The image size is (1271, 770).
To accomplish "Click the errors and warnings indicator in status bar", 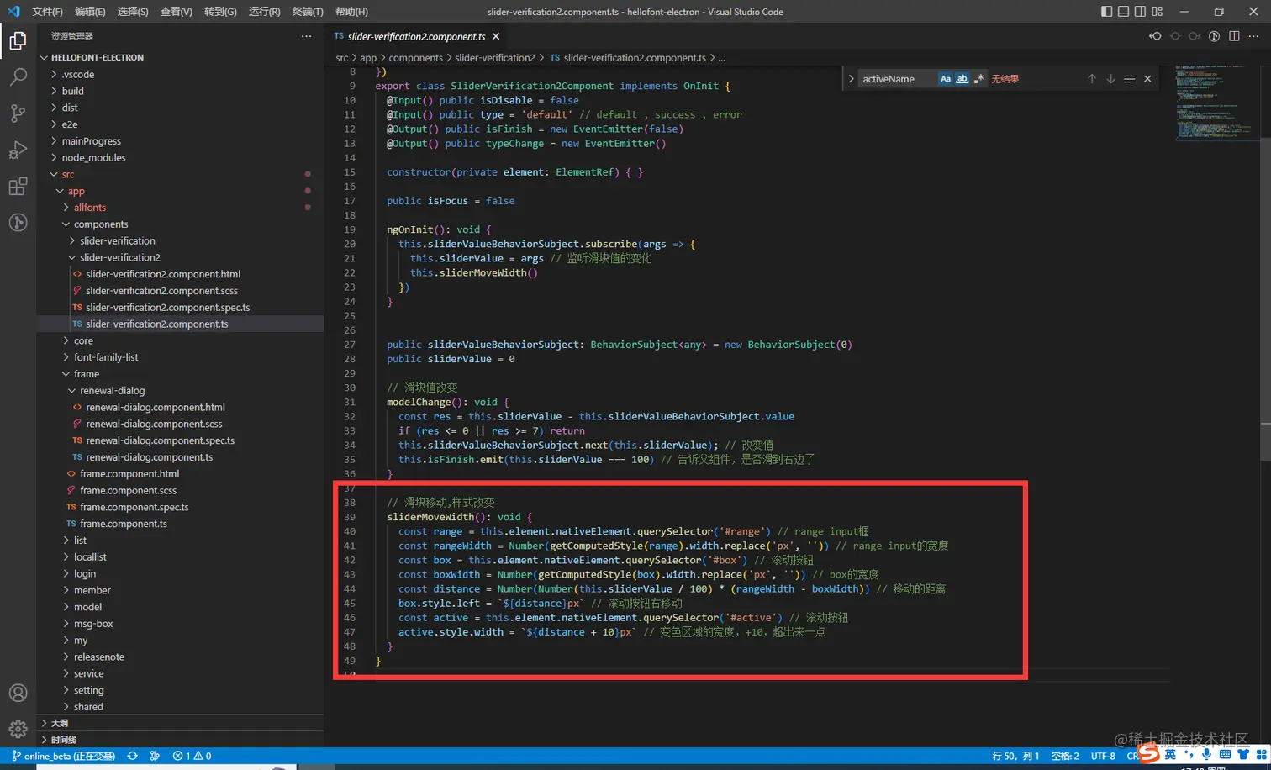I will pyautogui.click(x=192, y=756).
